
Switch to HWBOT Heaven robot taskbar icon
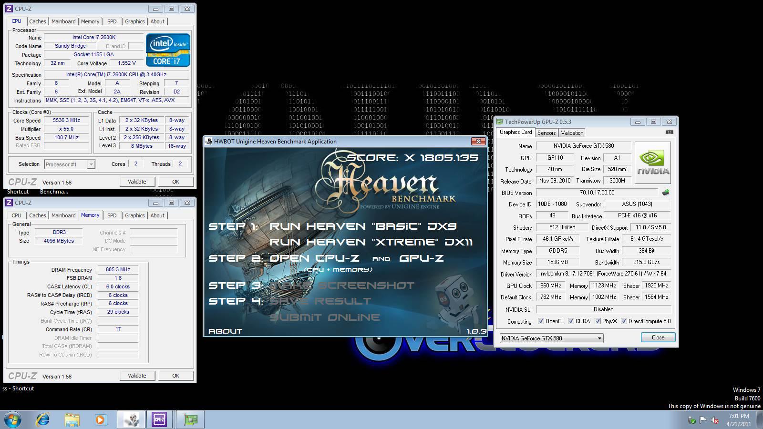tap(131, 419)
